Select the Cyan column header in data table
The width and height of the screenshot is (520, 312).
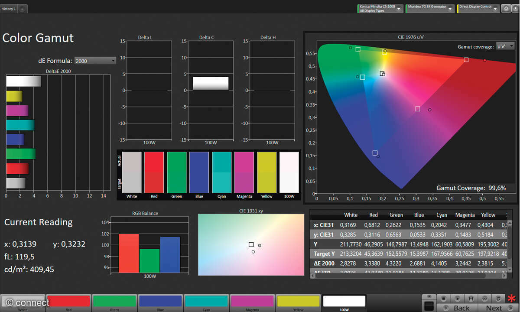coord(442,215)
